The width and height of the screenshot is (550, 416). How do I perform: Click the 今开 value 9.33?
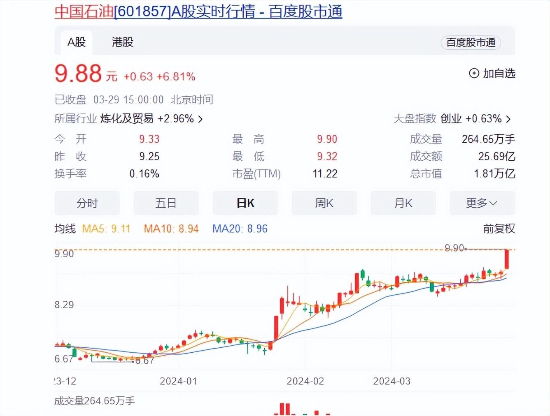(149, 139)
